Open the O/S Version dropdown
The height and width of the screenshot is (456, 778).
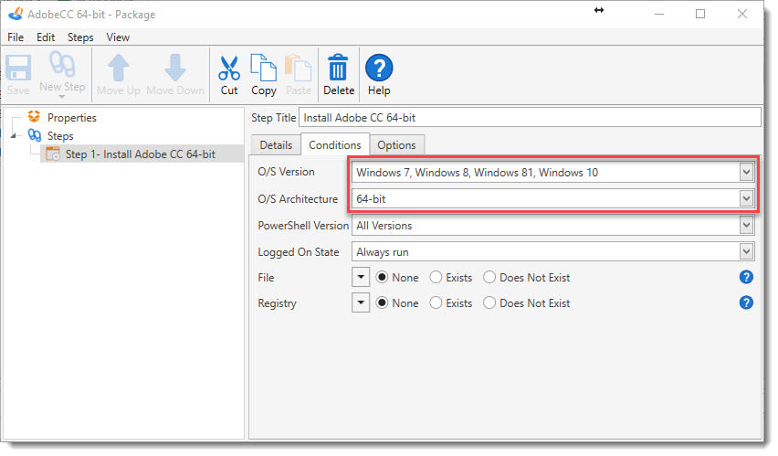point(746,173)
